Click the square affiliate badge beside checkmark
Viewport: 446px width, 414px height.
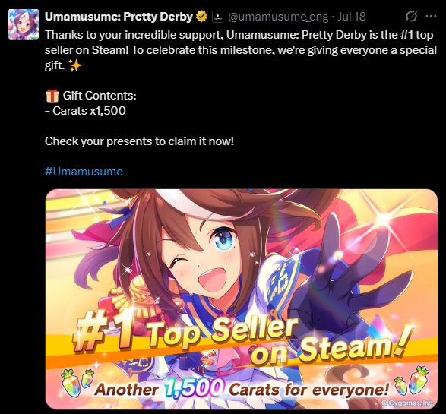pyautogui.click(x=217, y=17)
